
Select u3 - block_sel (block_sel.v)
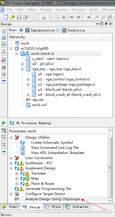pyautogui.click(x=60, y=90)
